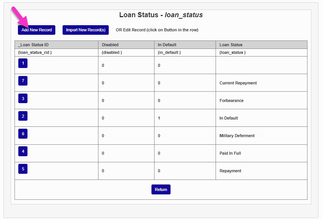Click the Import New Record(s) button
The height and width of the screenshot is (220, 322).
tap(85, 30)
